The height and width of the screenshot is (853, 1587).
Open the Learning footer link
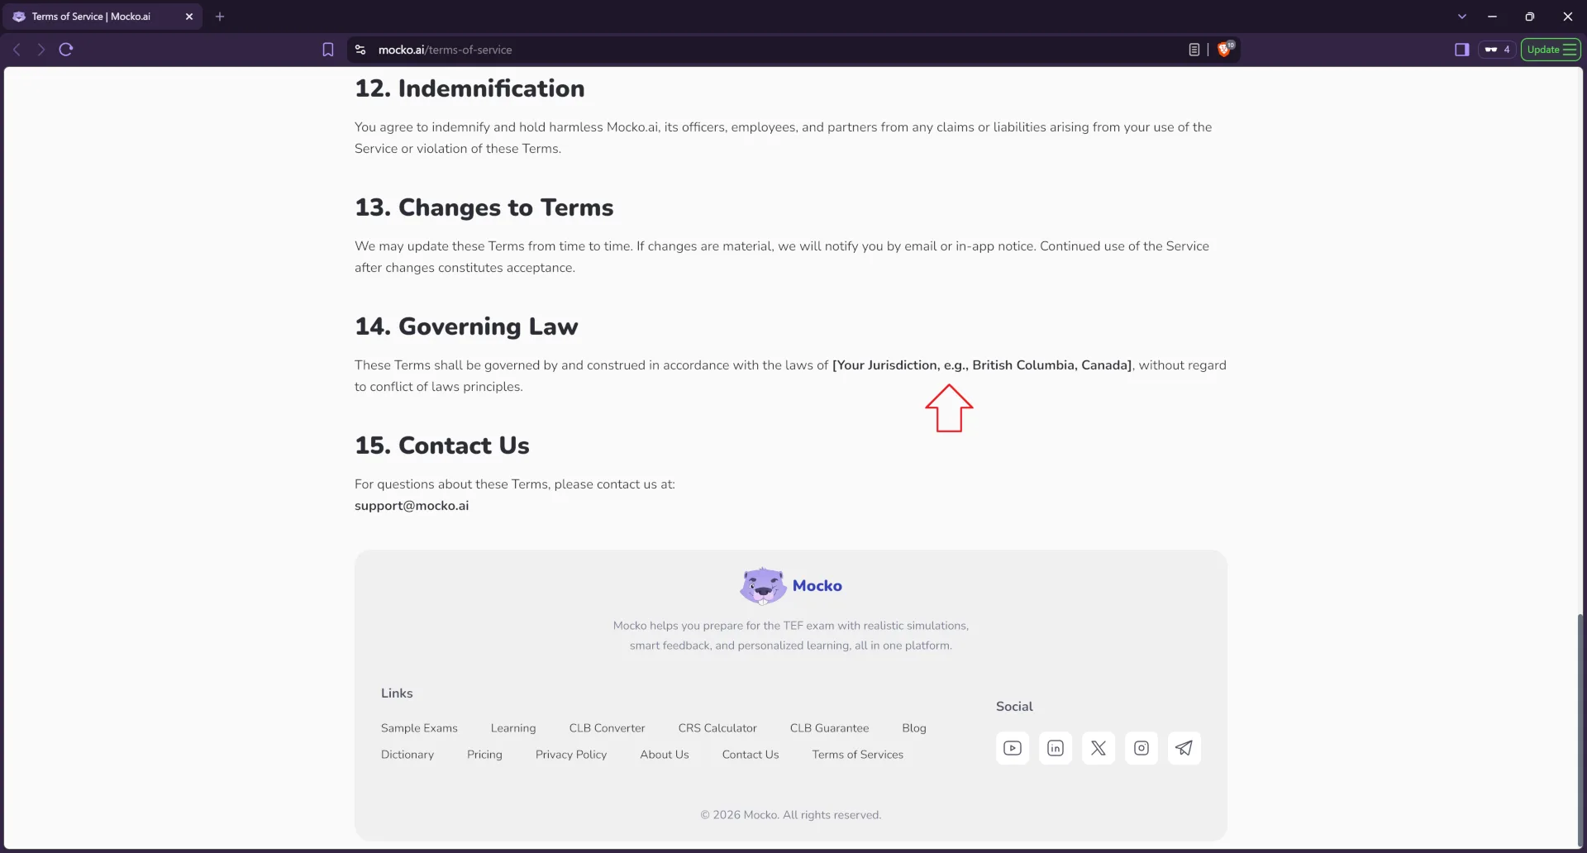pyautogui.click(x=512, y=728)
